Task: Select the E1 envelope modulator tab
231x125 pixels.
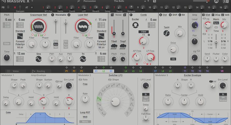Action: click(x=96, y=71)
